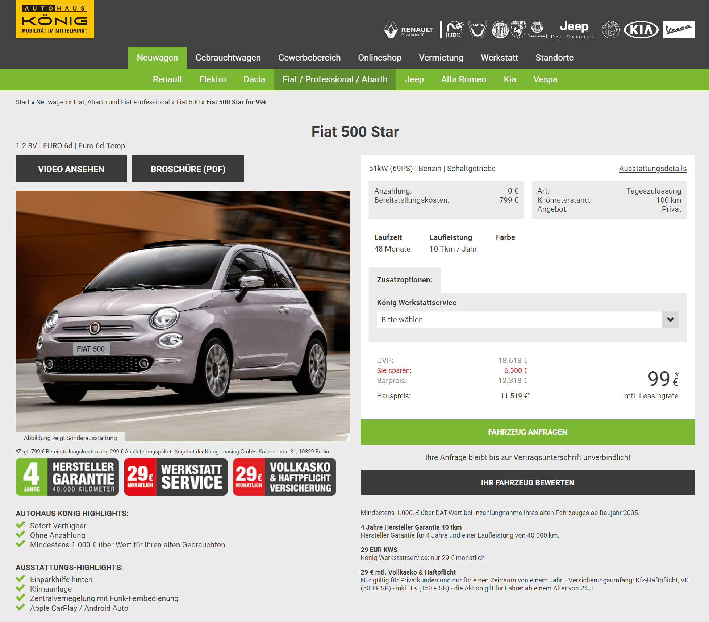Click the FAHRZEUG ANFRAGEN button
709x622 pixels.
pos(527,432)
